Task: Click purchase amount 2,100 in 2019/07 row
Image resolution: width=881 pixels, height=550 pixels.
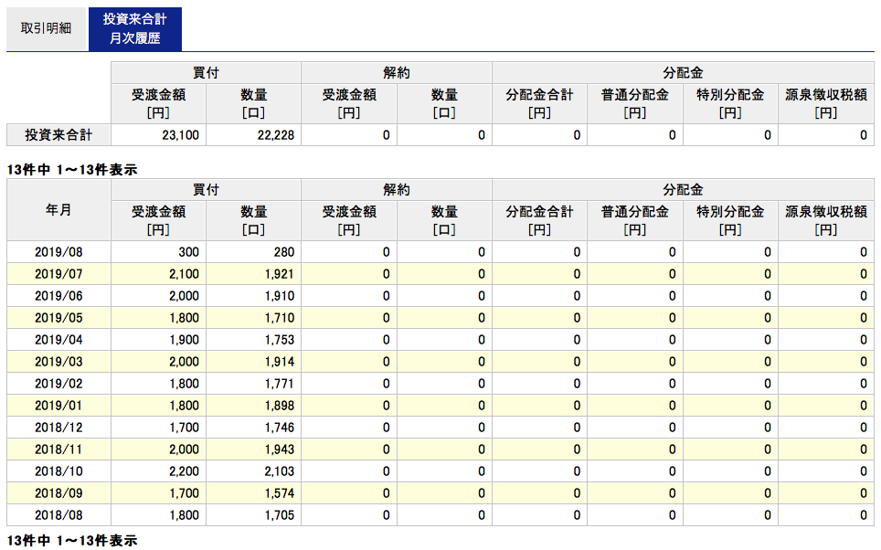Action: pyautogui.click(x=184, y=274)
